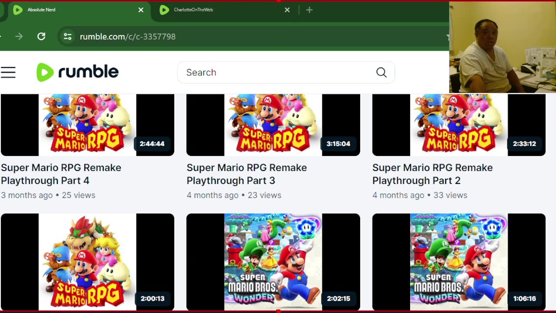The height and width of the screenshot is (313, 556).
Task: Click the webcam overlay video
Action: pyautogui.click(x=503, y=47)
